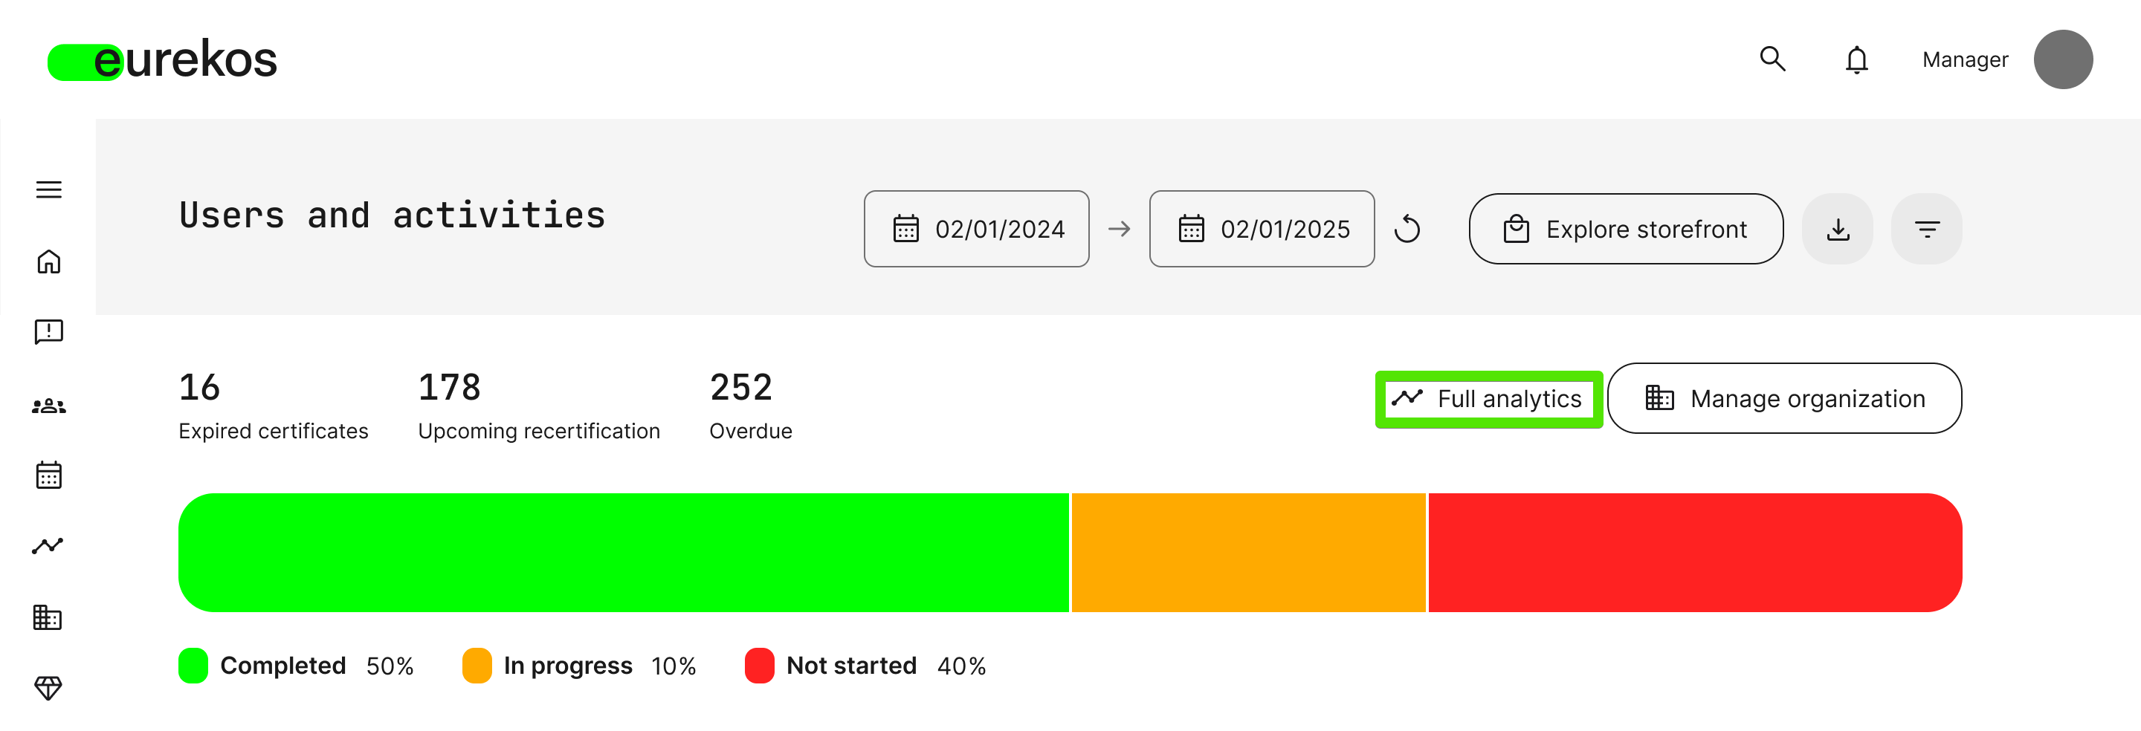
Task: Open the Manager profile avatar
Action: tap(2063, 60)
